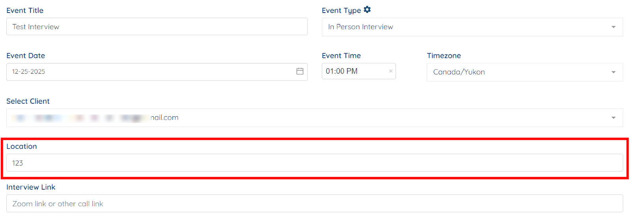Open Event Type settings gear icon
Viewport: 631px width, 220px height.
[x=367, y=9]
